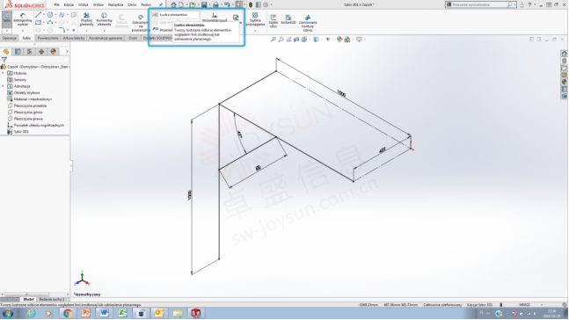The image size is (569, 320).
Task: Toggle the Szkic sketch mode button
Action: (7, 19)
